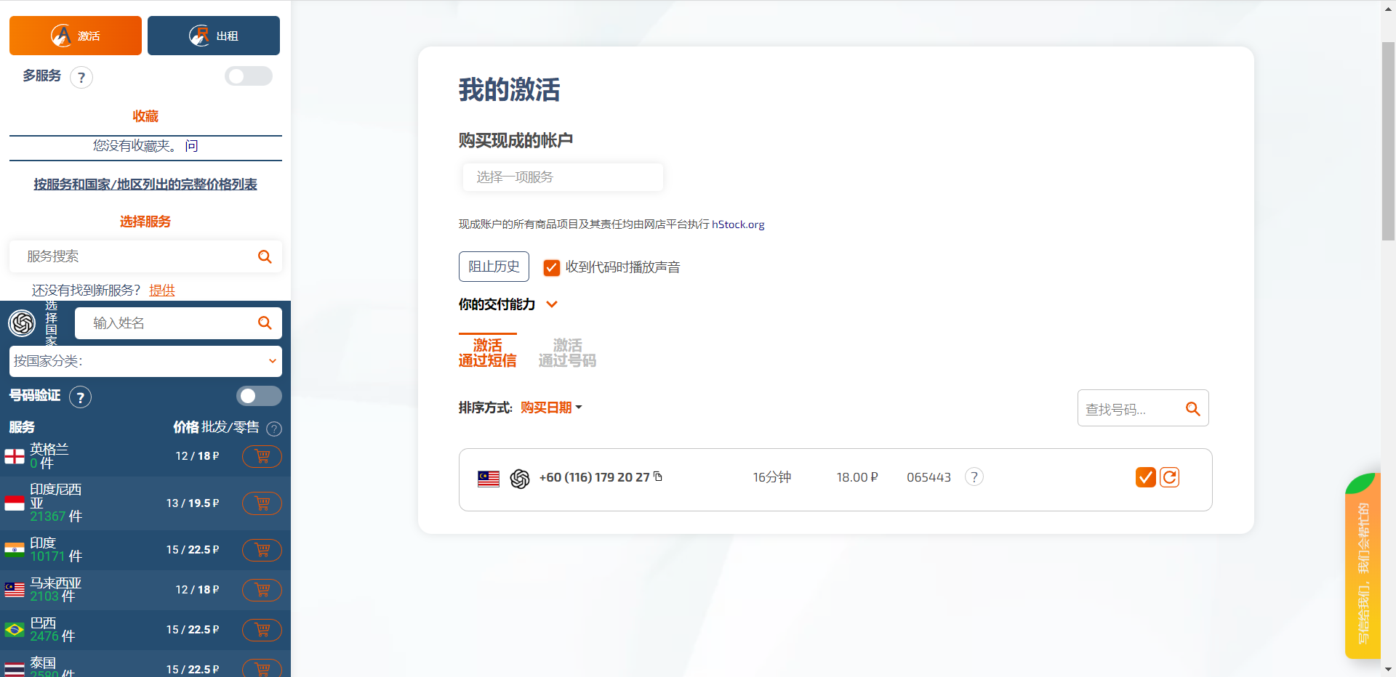Viewport: 1396px width, 677px height.
Task: Turn on the 号码验证 toggle
Action: click(258, 396)
